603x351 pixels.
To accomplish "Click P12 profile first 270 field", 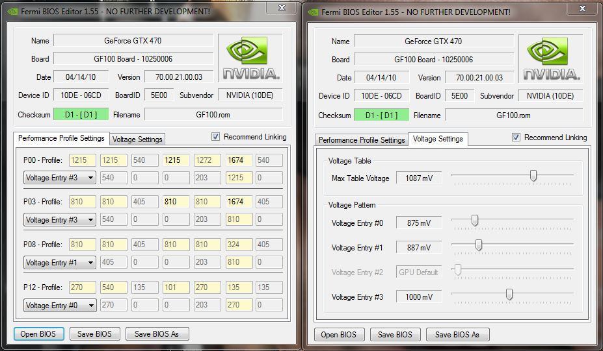I will click(x=83, y=287).
